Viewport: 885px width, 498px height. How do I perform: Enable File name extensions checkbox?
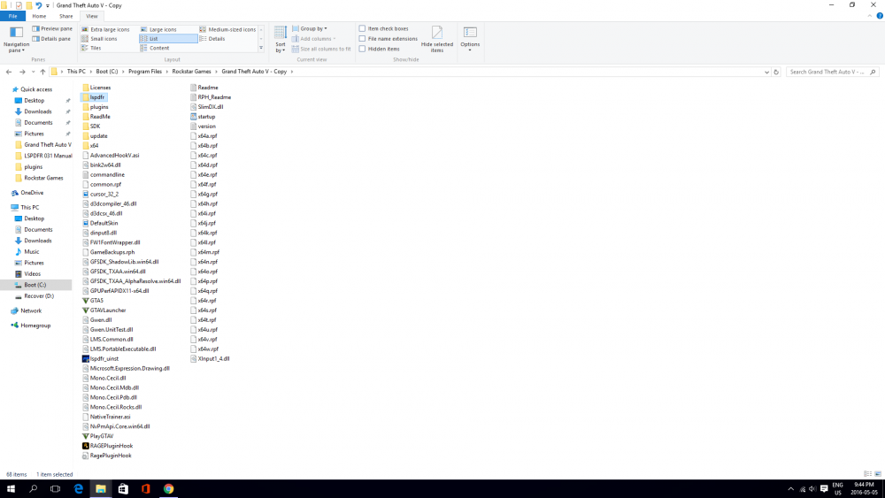[362, 38]
